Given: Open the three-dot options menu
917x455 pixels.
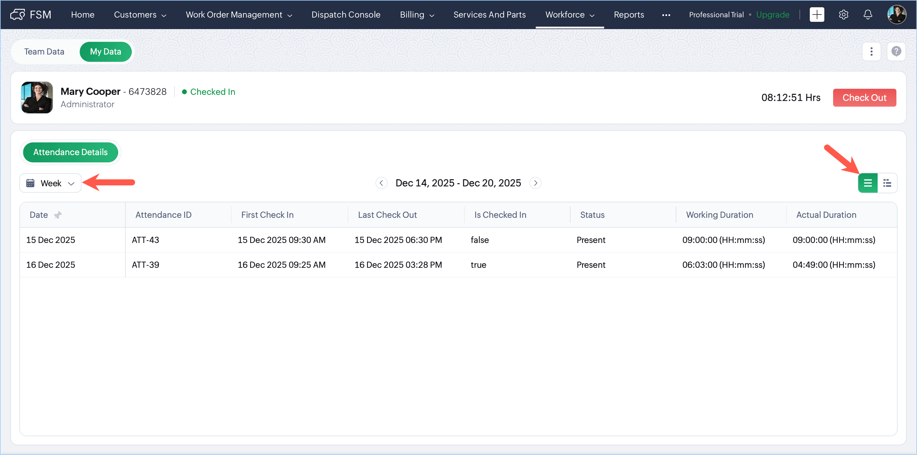Looking at the screenshot, I should 871,51.
